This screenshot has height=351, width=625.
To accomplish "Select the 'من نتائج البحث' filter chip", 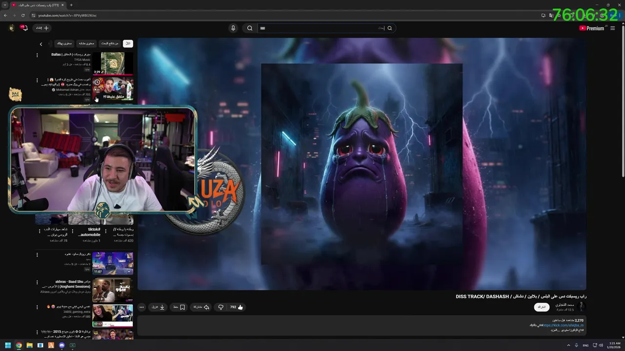I will click(110, 43).
